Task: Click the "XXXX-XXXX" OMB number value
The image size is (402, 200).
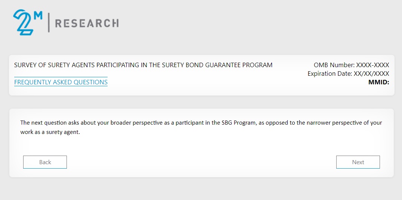Action: coord(372,65)
